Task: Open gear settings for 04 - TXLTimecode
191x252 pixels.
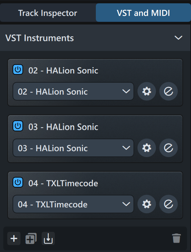Action: point(147,204)
